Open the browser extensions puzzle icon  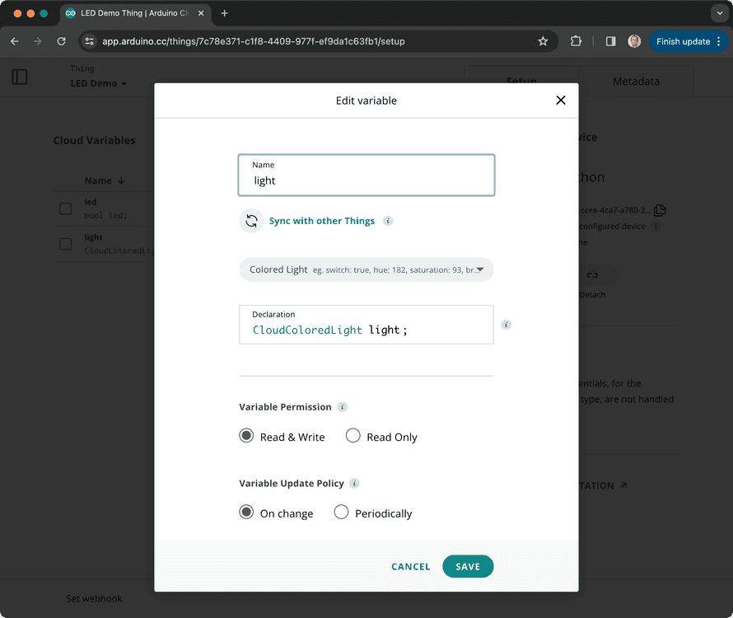(x=576, y=41)
